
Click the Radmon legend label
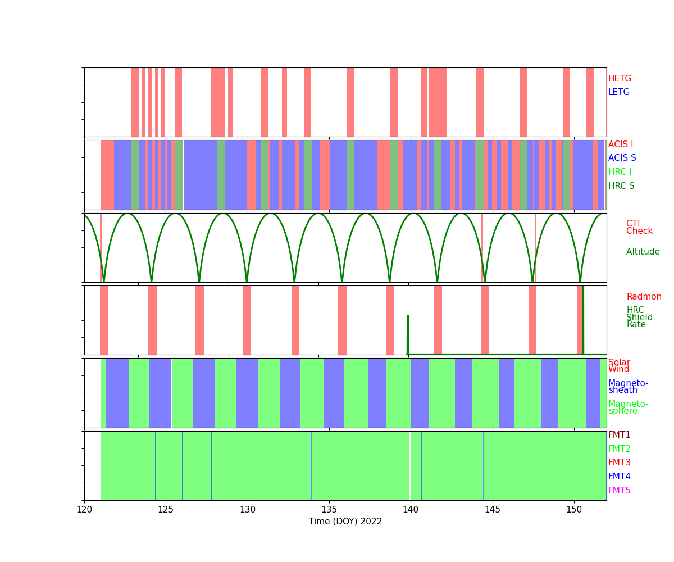[644, 297]
